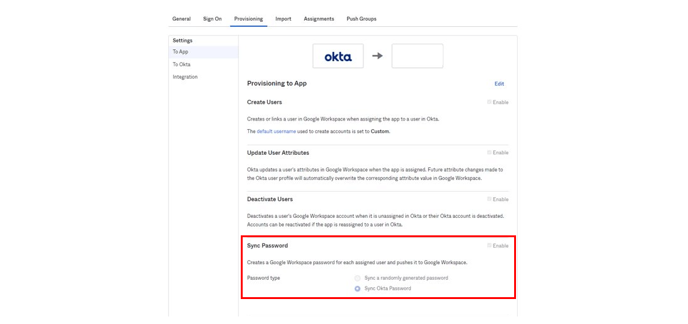This screenshot has height=324, width=688.
Task: Open the Import tab
Action: point(283,19)
